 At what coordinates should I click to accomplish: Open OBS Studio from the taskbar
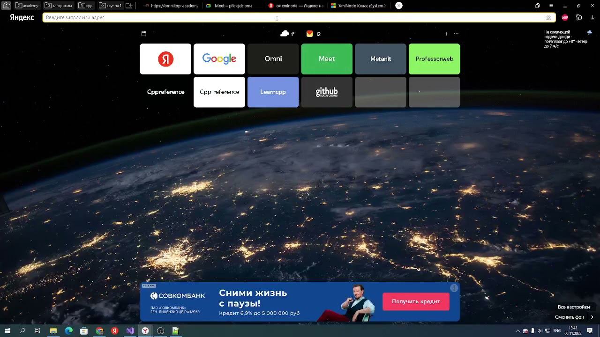(x=161, y=331)
